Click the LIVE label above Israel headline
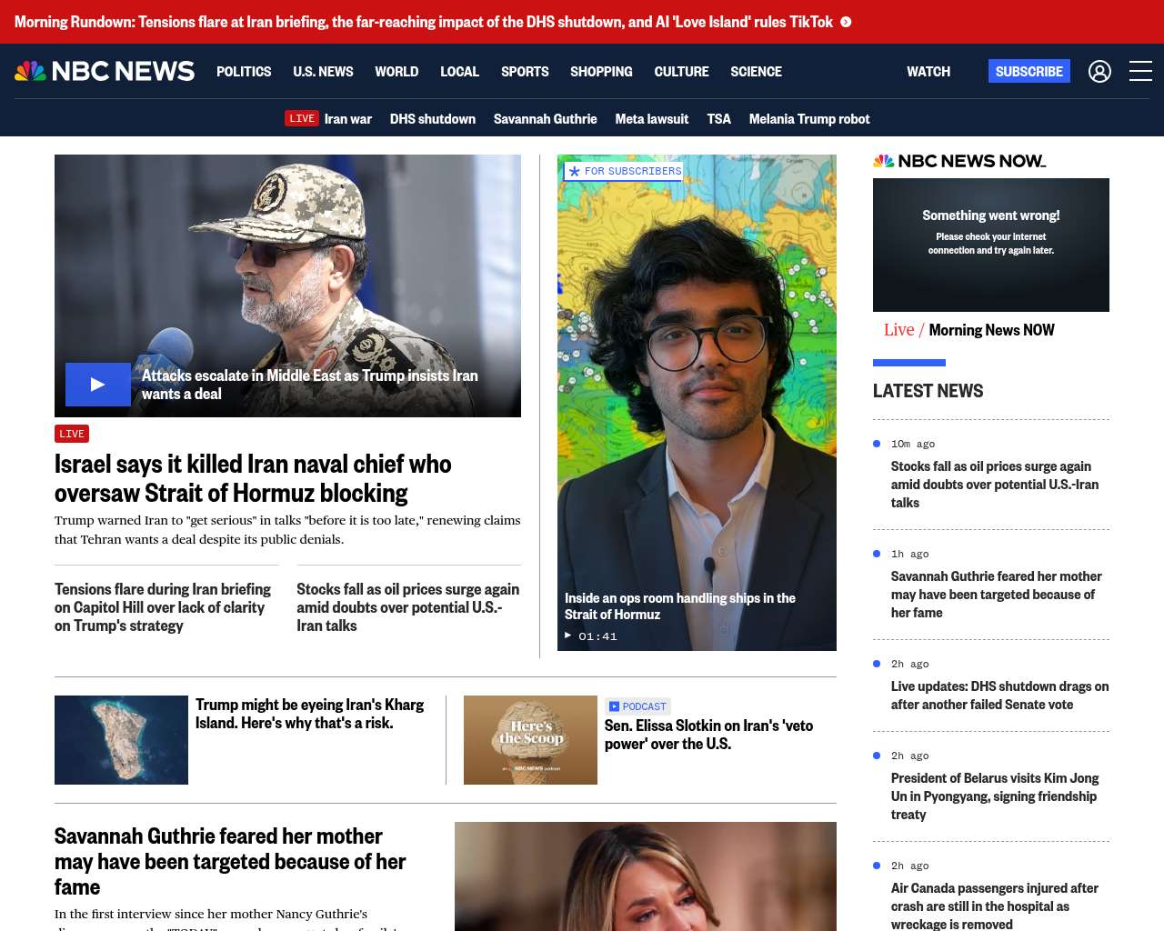Viewport: 1164px width, 931px height. point(72,434)
